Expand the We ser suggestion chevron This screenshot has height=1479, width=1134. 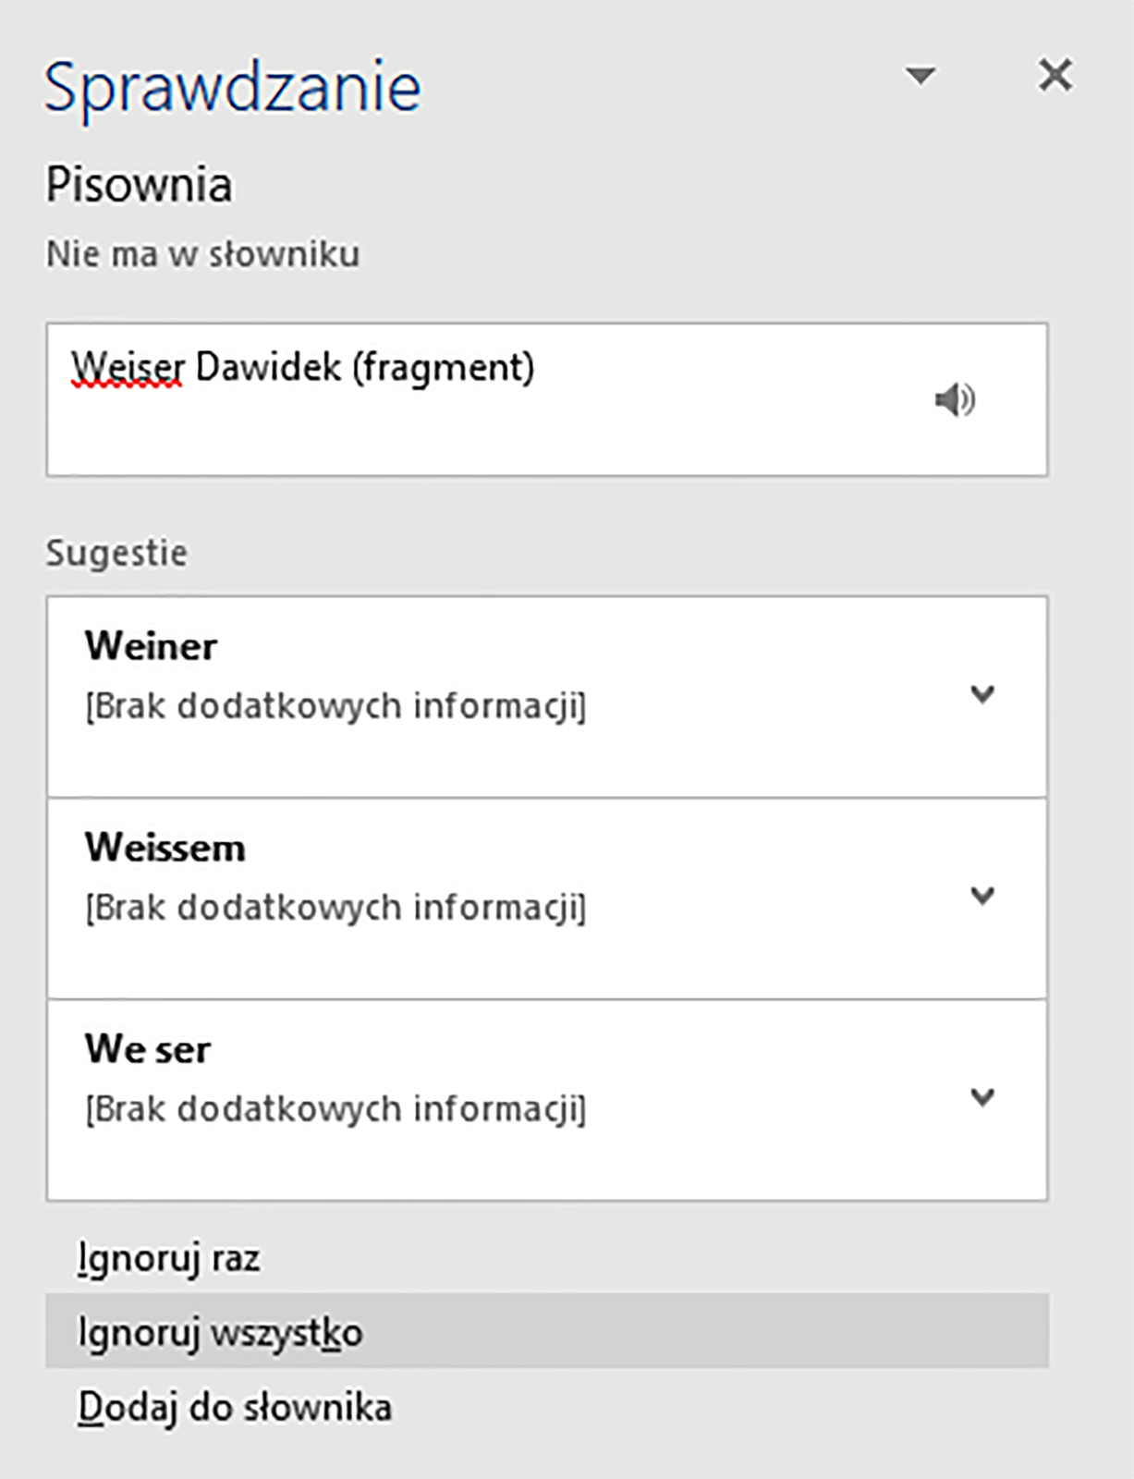982,1096
